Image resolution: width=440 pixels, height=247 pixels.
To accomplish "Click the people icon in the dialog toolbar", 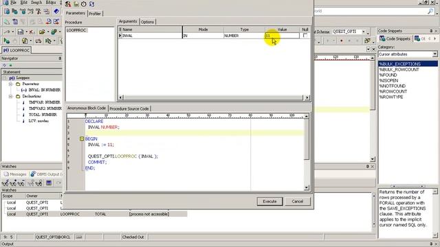I will pos(68,4).
